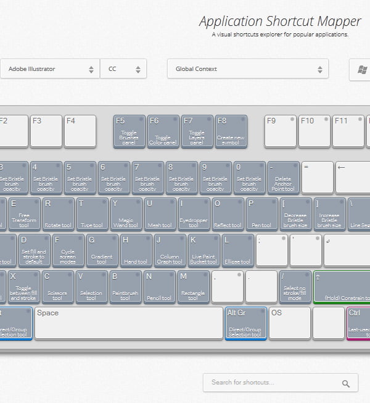This screenshot has width=370, height=403.
Task: Select the D Set fill and stroke default key
Action: point(35,251)
